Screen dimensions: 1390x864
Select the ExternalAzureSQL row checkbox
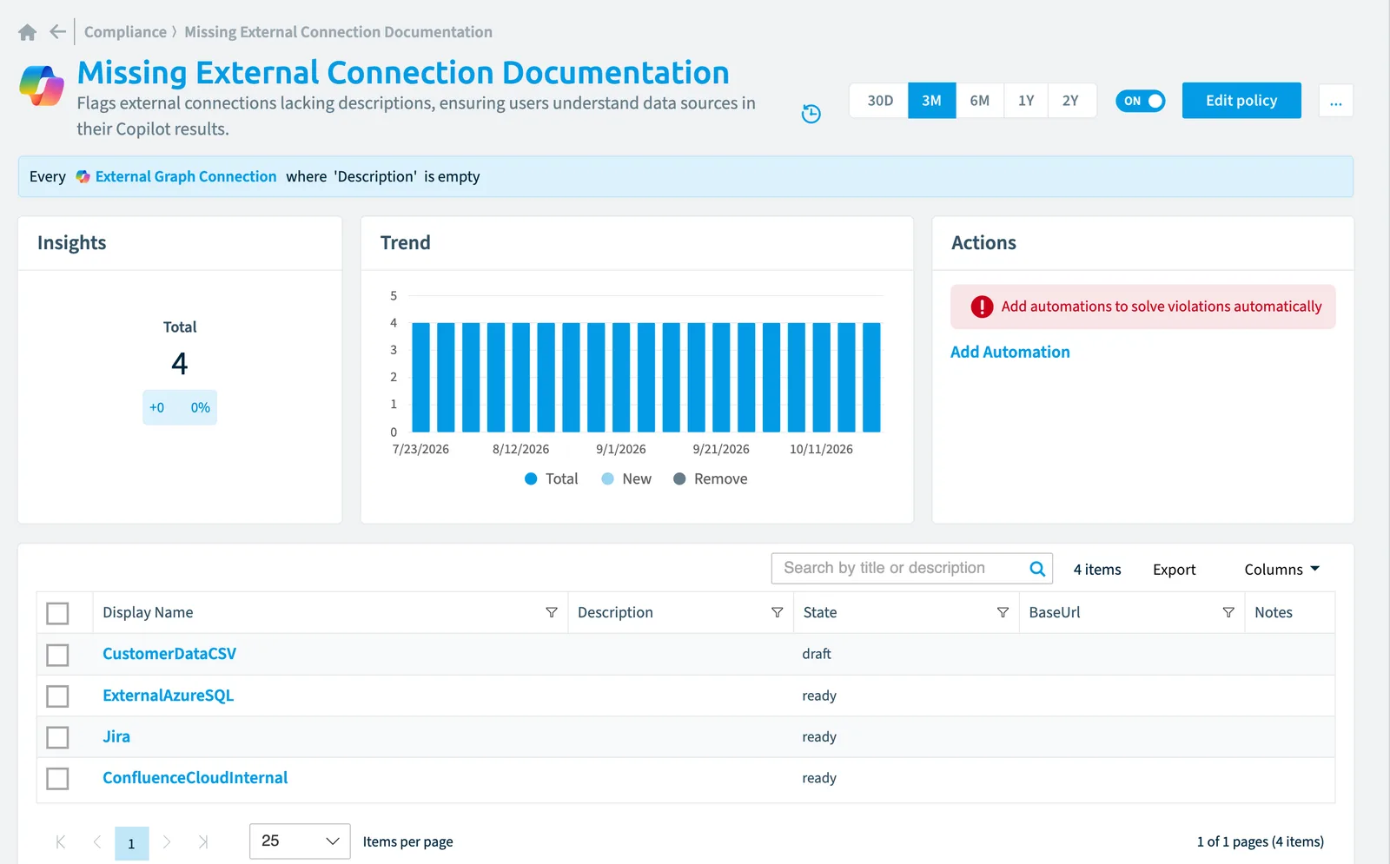point(57,696)
